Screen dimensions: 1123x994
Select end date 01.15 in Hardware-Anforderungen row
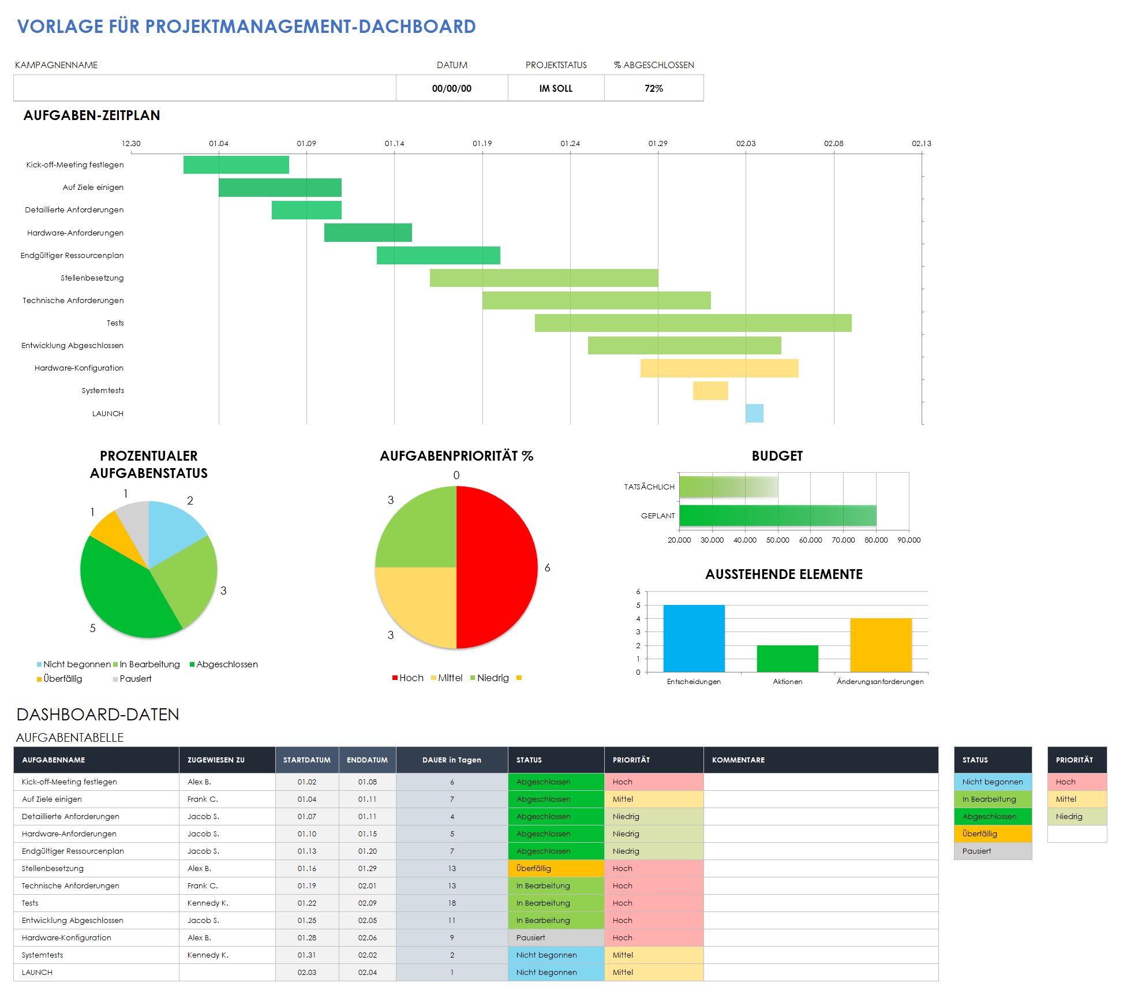[x=368, y=834]
